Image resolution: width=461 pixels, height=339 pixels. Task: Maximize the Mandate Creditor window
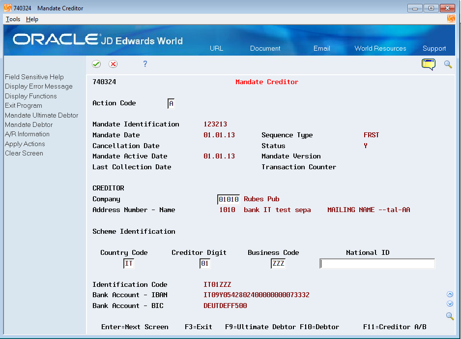pyautogui.click(x=431, y=8)
